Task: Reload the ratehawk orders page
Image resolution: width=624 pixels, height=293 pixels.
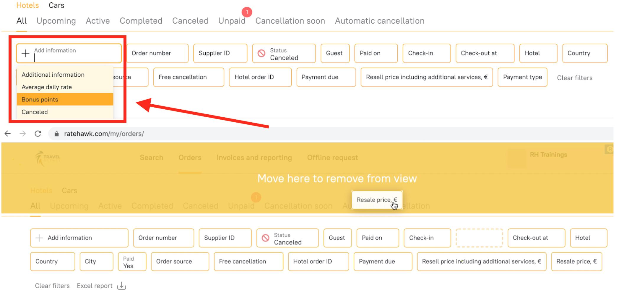Action: click(x=38, y=134)
